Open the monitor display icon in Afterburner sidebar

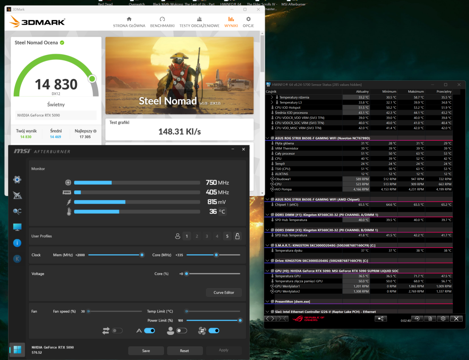point(17,227)
